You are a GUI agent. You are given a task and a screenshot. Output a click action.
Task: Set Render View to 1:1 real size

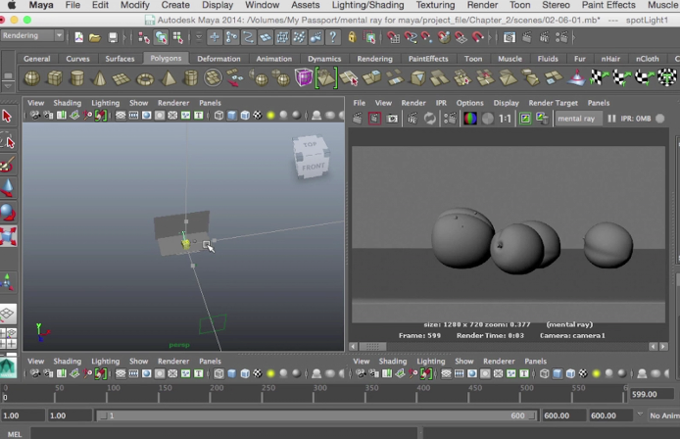coord(505,119)
